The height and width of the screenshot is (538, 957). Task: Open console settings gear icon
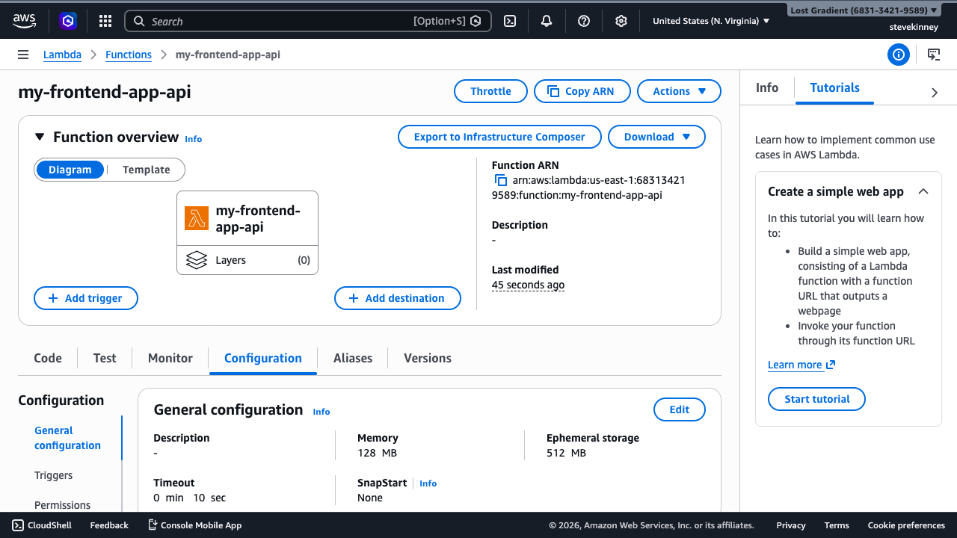tap(621, 21)
